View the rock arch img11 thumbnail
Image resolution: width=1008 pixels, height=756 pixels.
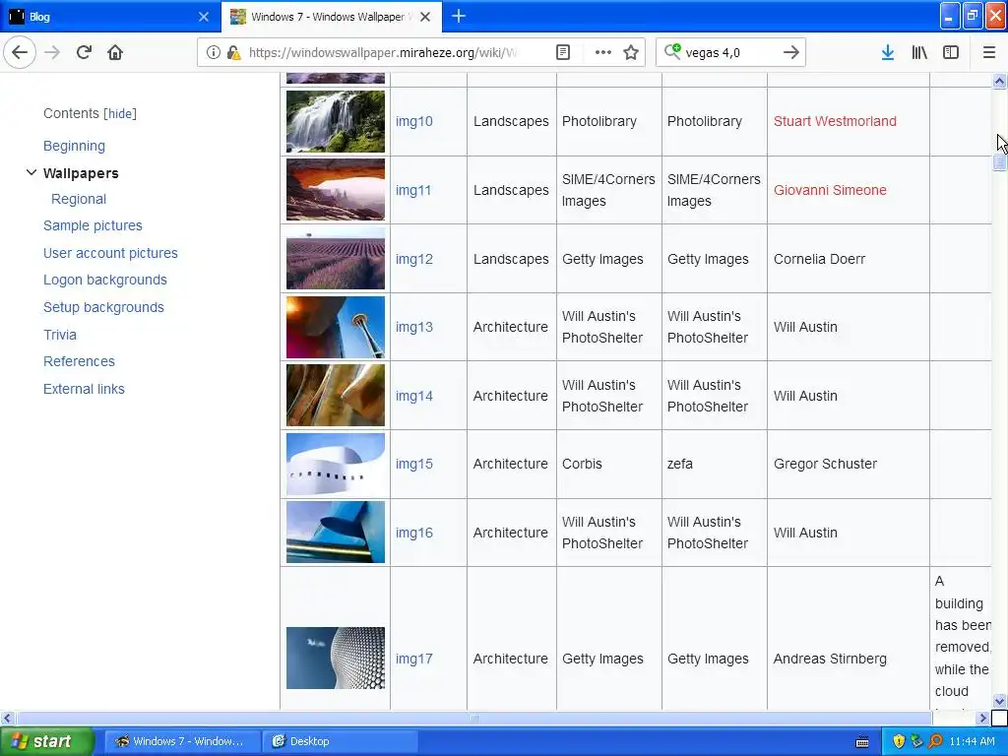pyautogui.click(x=336, y=190)
